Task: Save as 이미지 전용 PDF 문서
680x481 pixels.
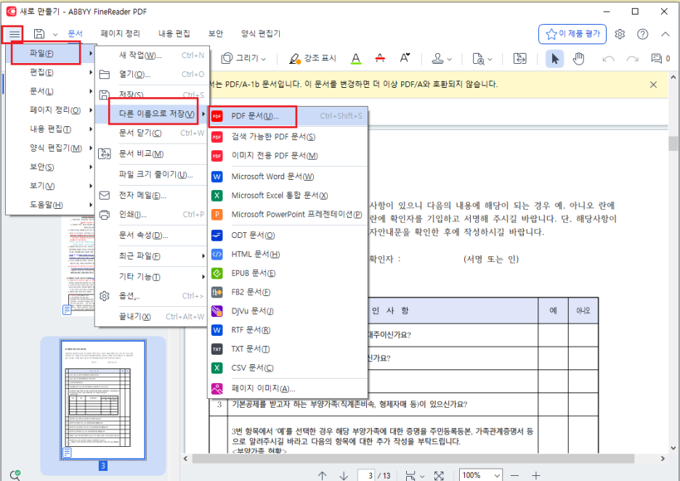Action: click(x=288, y=156)
